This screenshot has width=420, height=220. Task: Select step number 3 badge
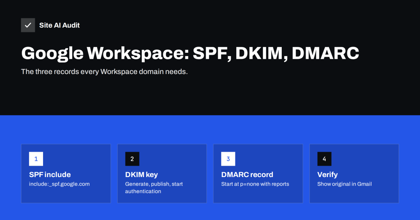point(228,159)
